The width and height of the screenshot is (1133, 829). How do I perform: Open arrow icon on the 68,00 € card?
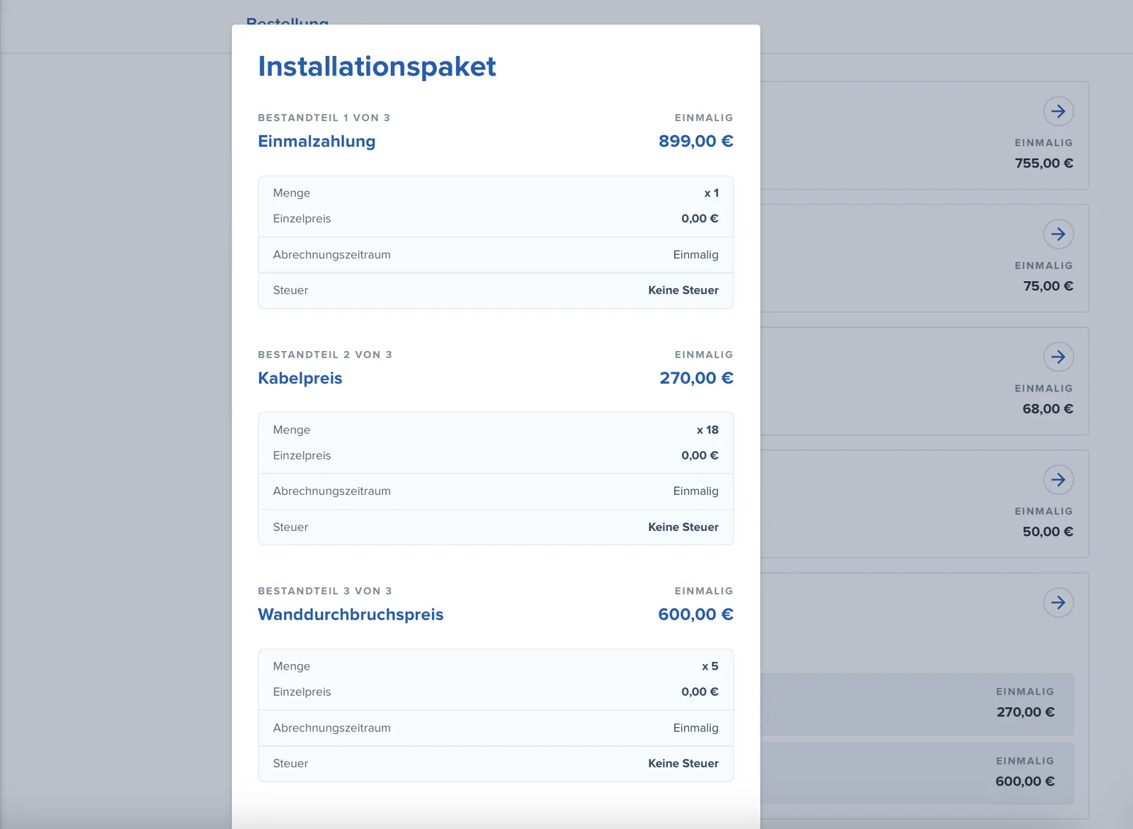(1058, 357)
